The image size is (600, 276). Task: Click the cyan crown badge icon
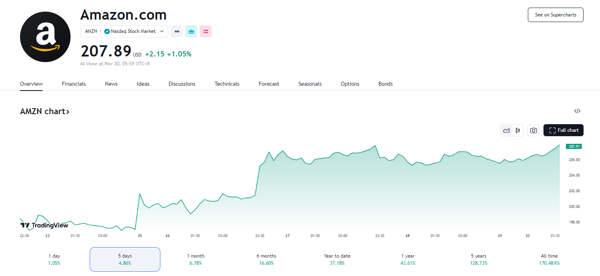click(191, 31)
